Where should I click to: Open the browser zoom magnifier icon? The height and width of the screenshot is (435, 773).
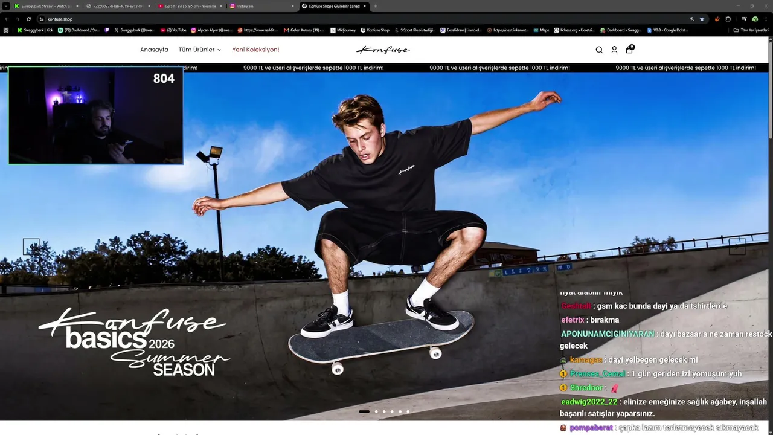point(692,19)
